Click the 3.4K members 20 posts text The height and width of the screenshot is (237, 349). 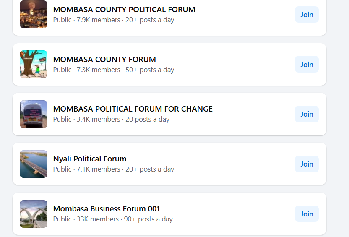tap(111, 119)
